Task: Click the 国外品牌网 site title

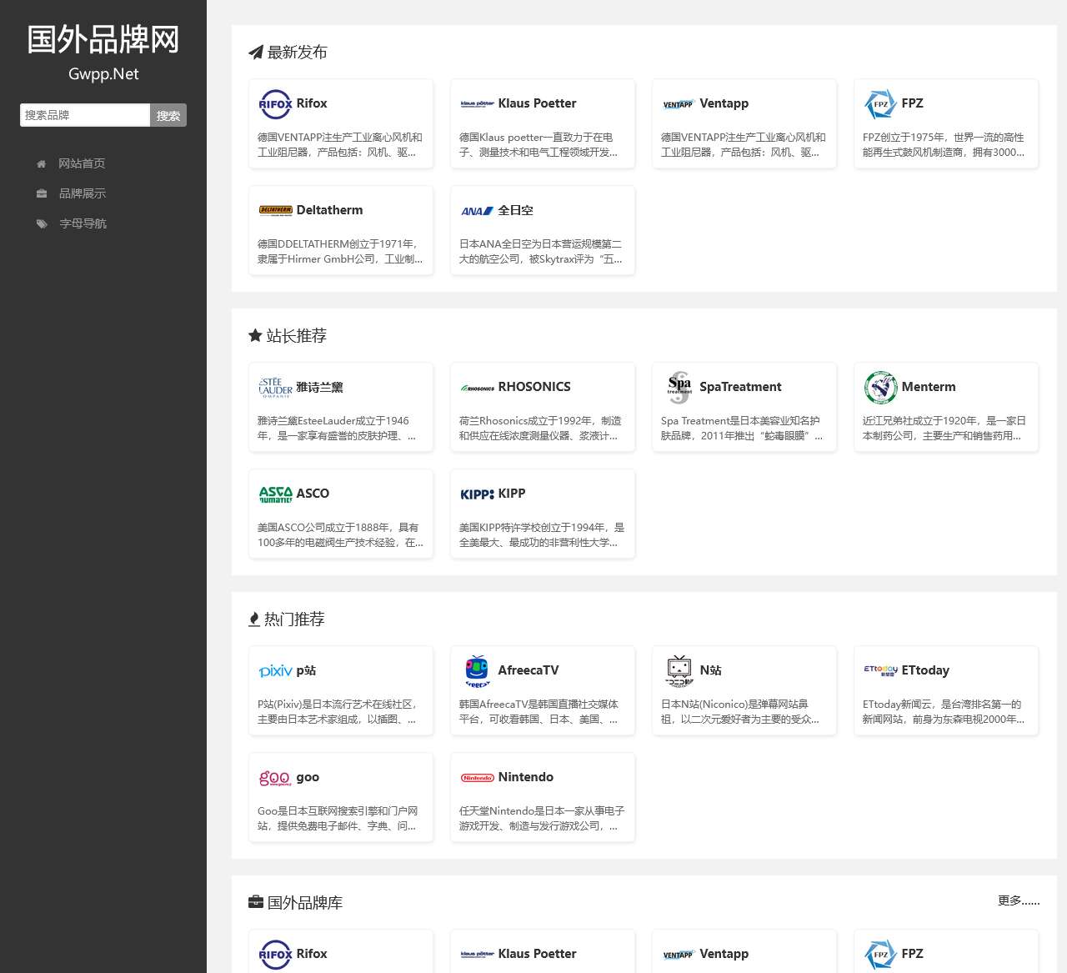Action: (103, 39)
